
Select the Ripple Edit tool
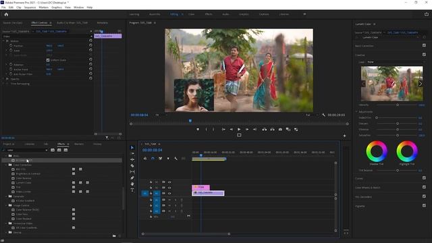click(132, 159)
